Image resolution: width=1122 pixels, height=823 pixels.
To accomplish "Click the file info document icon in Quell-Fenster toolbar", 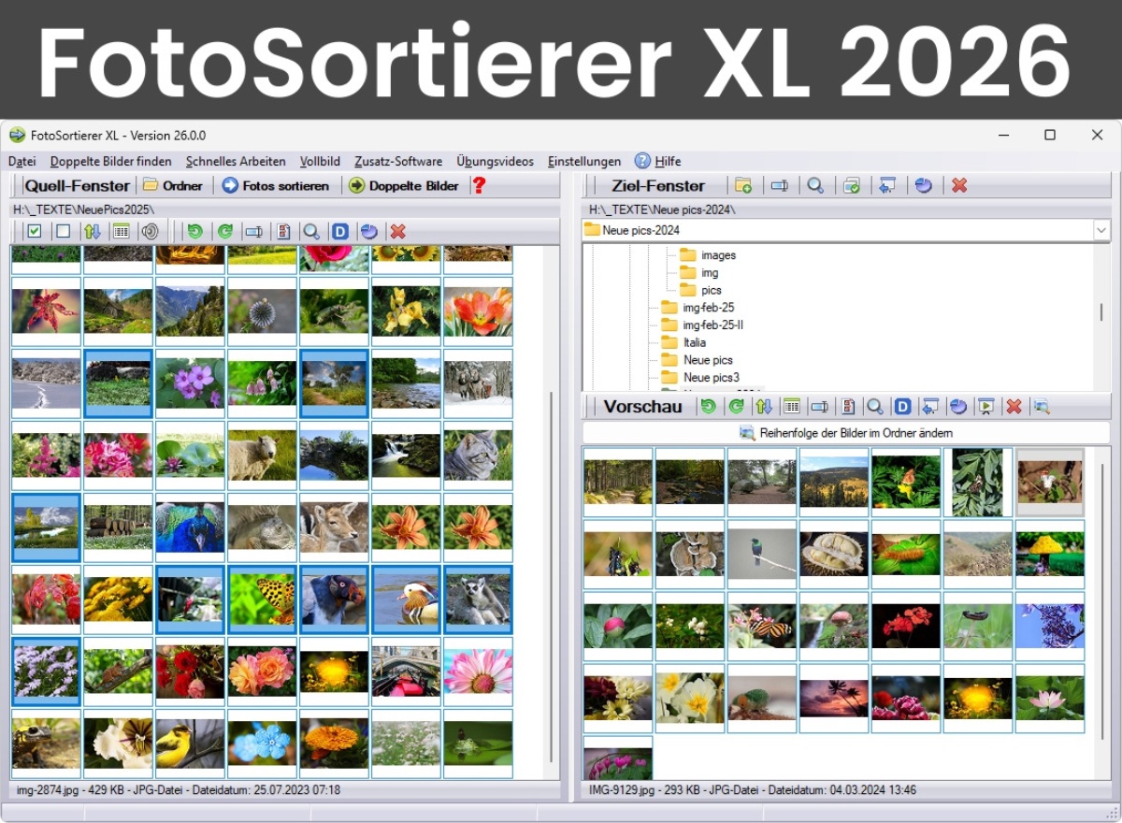I will pos(283,231).
